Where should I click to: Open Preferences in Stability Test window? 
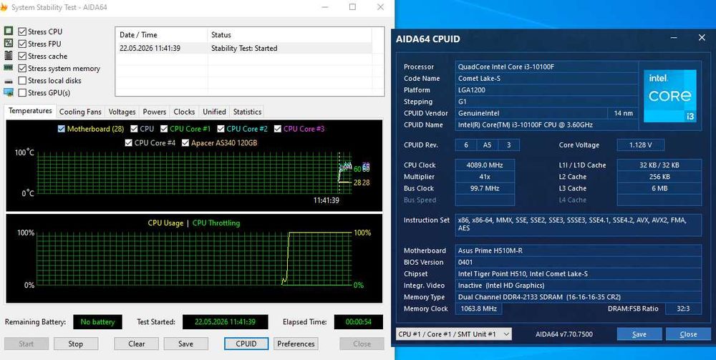[296, 344]
